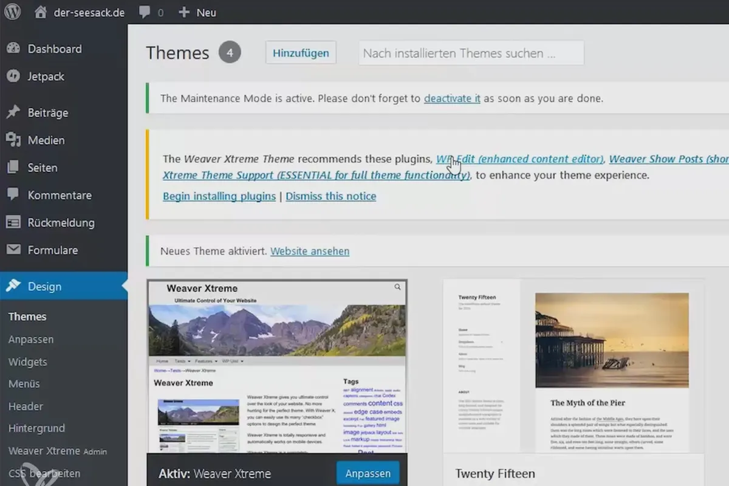Open Weaver Xtreme Admin submenu item
This screenshot has height=486, width=729.
[x=58, y=451]
